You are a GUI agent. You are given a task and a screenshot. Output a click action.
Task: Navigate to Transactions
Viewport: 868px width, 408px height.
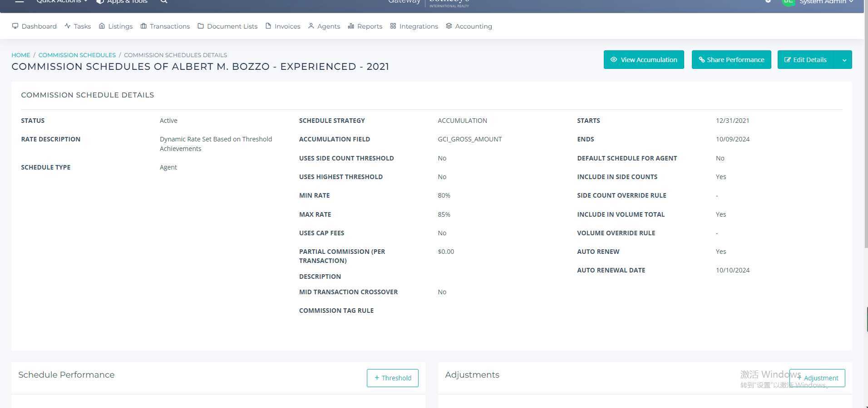click(165, 26)
